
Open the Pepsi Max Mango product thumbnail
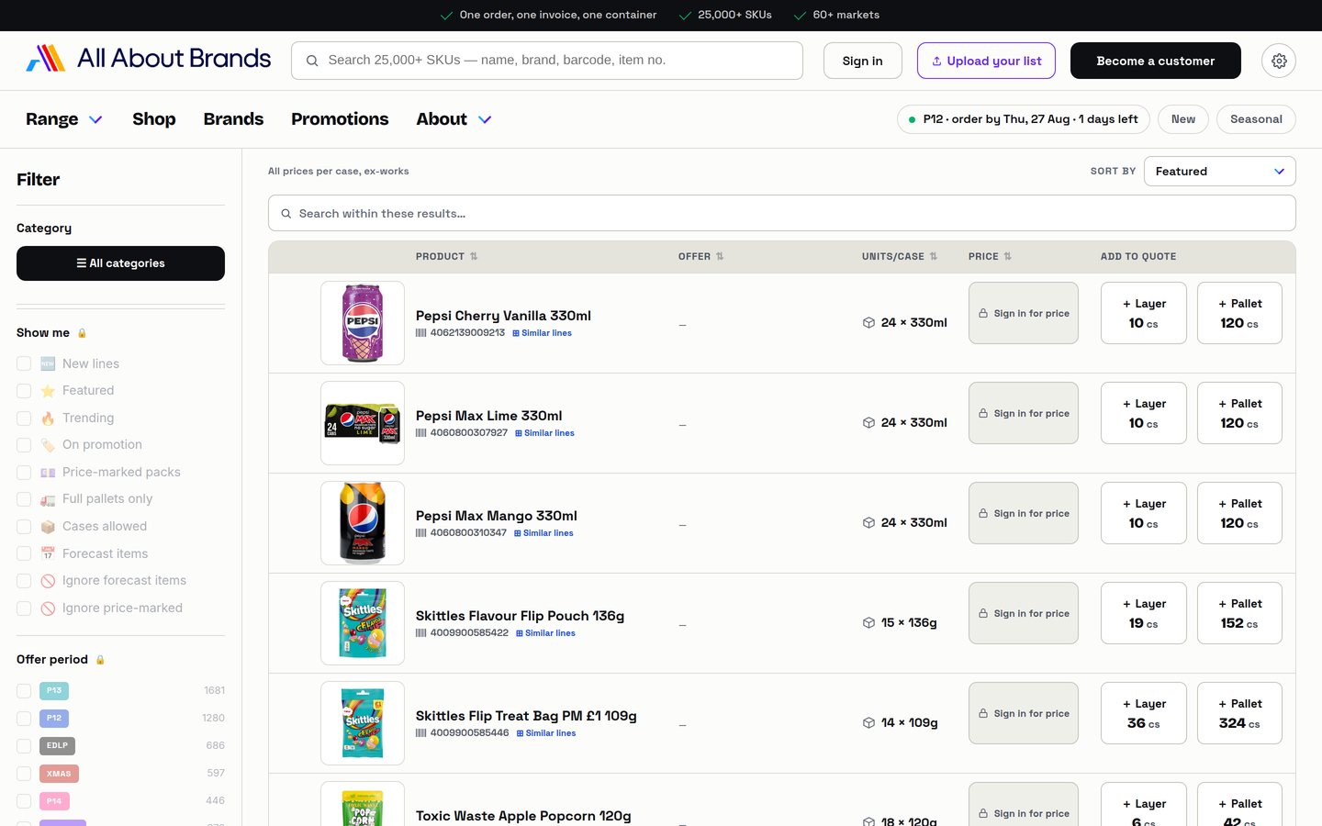click(363, 523)
